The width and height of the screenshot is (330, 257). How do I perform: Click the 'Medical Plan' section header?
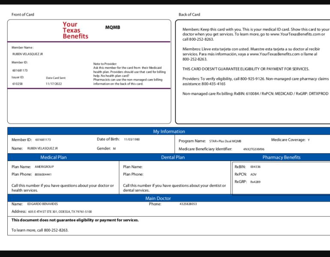54,157
